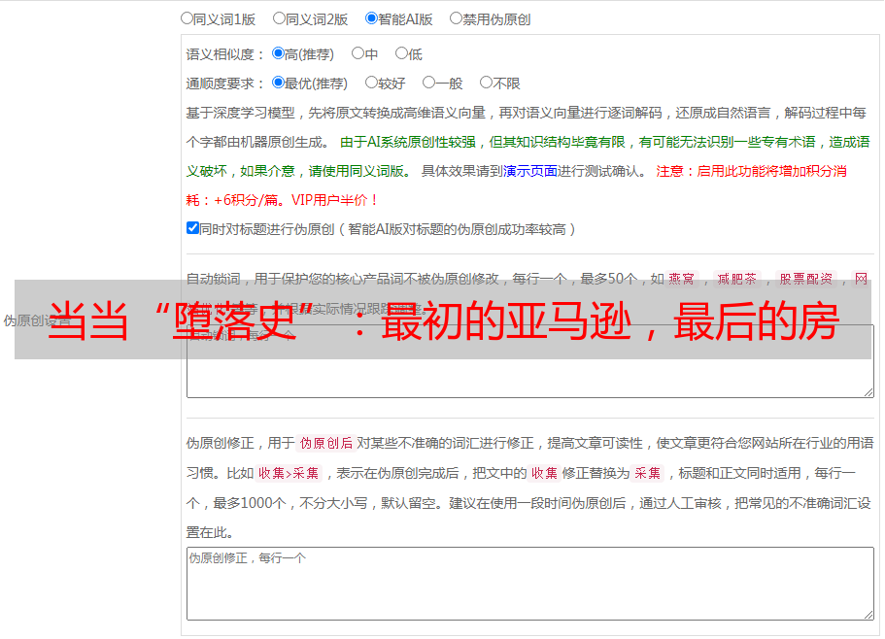885x639 pixels.
Task: Choose 不限 for 通顺度要求
Action: (486, 83)
